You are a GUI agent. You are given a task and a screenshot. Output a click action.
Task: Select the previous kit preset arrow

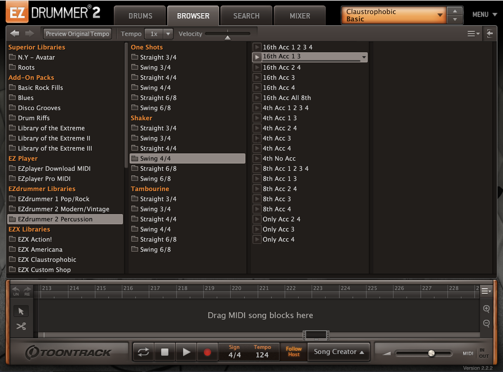pyautogui.click(x=455, y=11)
